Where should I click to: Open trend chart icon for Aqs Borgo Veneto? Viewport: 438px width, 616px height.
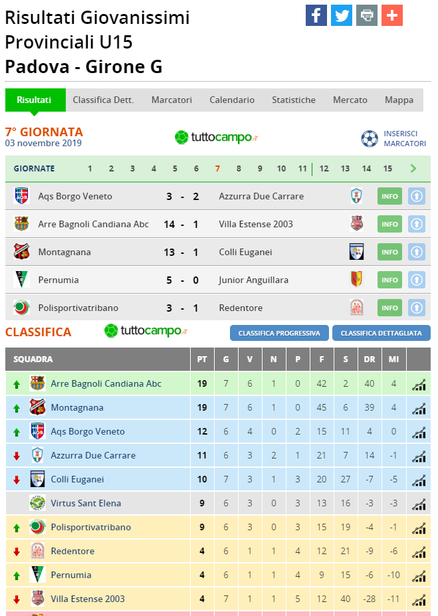click(419, 432)
